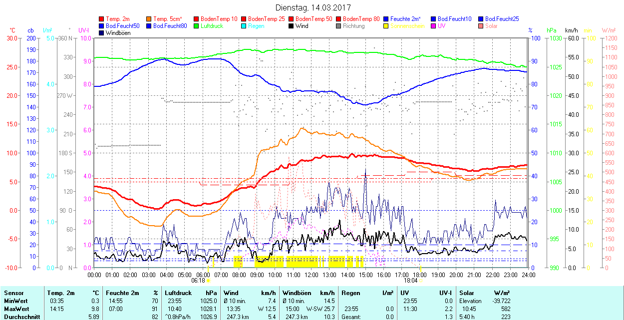Click the MaxWert row label
Screen dimensions: 624x320
point(17,309)
